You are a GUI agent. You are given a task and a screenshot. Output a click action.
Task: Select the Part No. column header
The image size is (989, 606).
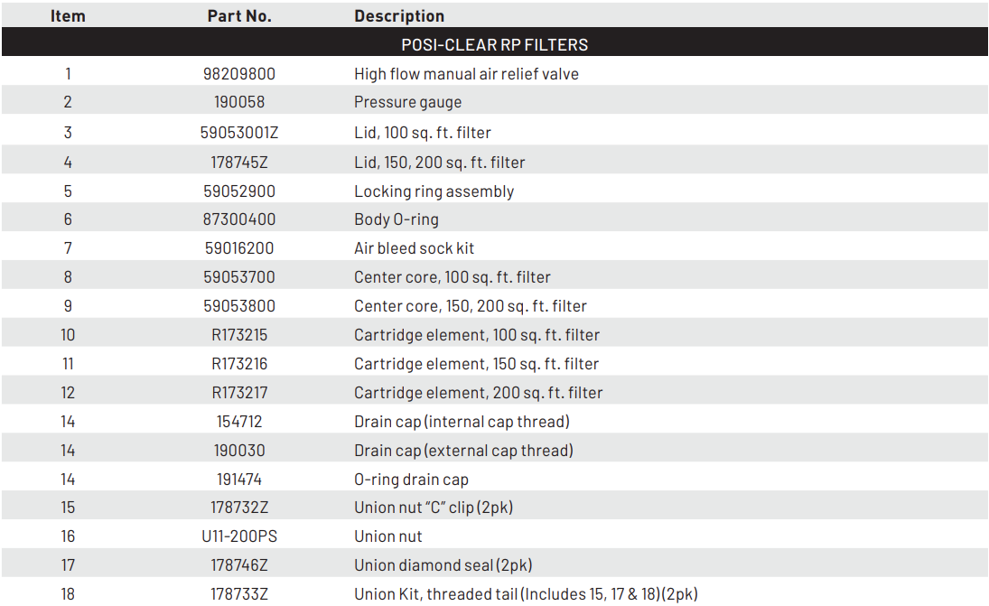[x=239, y=15]
